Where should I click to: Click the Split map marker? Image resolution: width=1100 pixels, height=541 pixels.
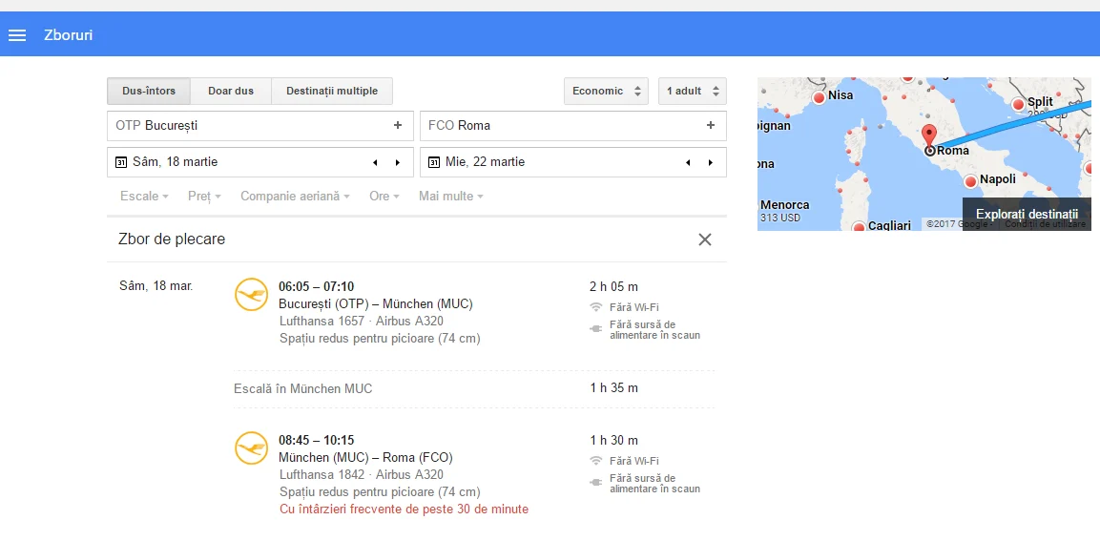point(1019,104)
